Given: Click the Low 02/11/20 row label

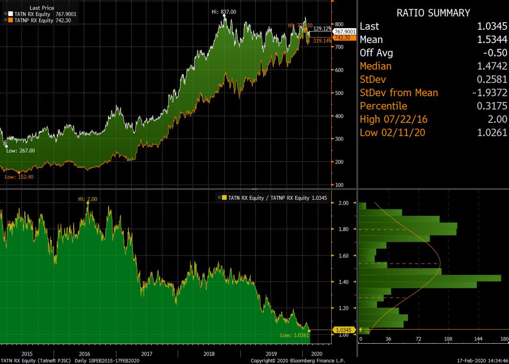Looking at the screenshot, I should coord(392,132).
